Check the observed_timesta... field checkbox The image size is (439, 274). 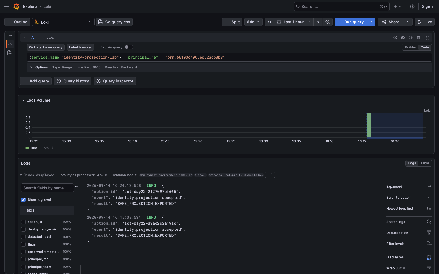[x=23, y=252]
